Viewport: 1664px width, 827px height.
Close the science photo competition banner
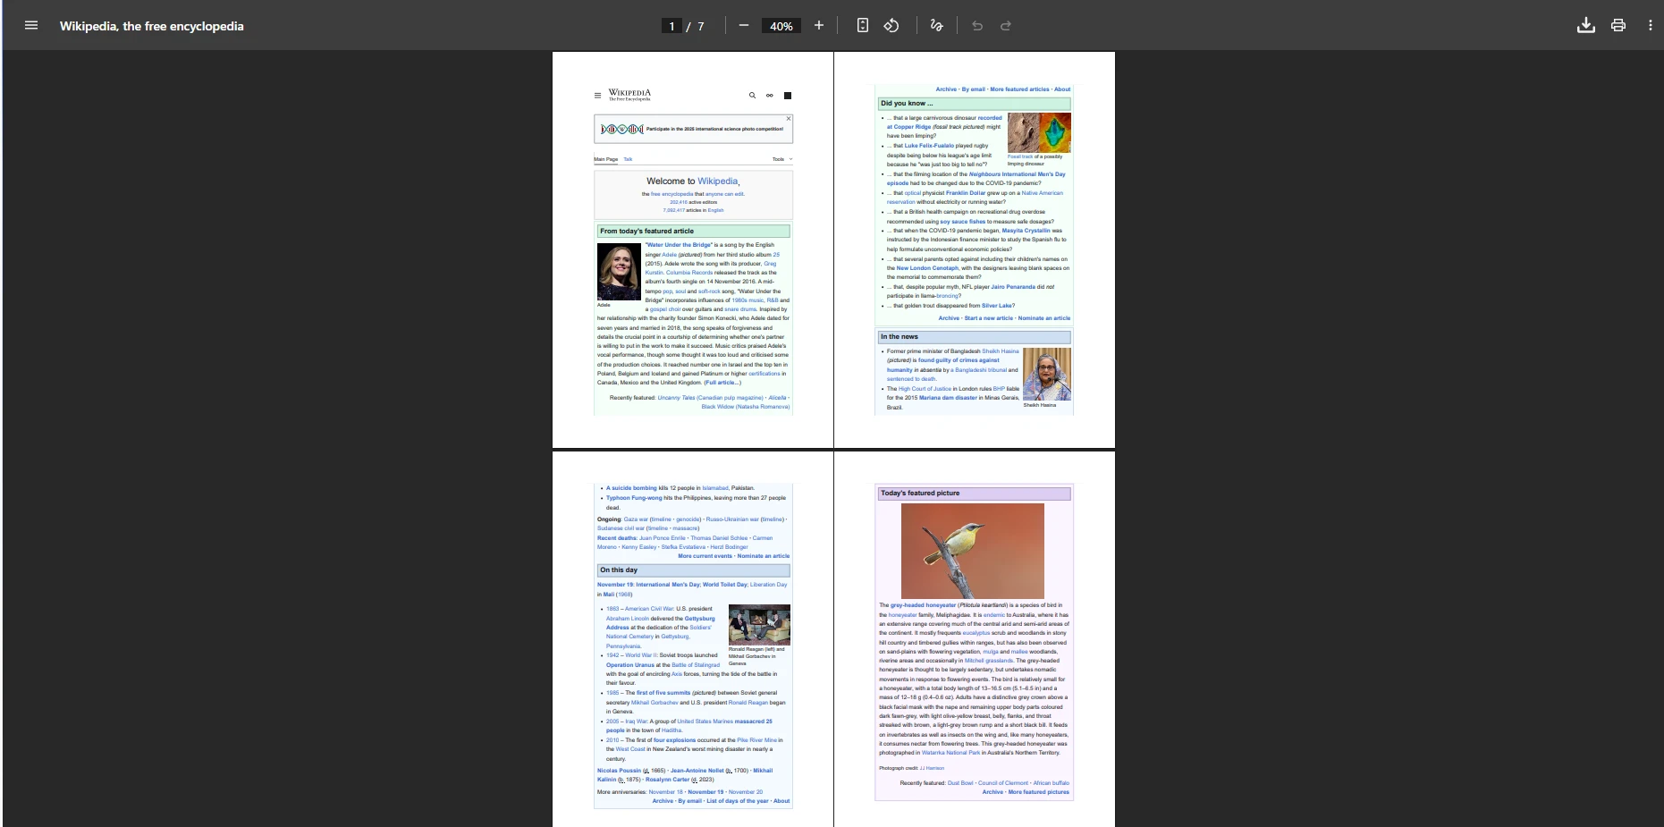point(789,118)
